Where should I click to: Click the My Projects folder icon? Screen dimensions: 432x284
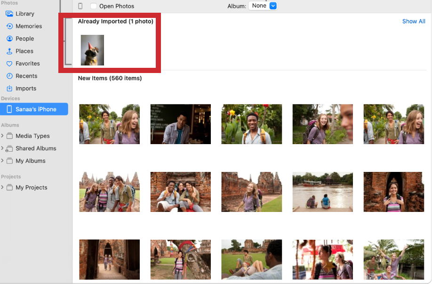tap(9, 187)
